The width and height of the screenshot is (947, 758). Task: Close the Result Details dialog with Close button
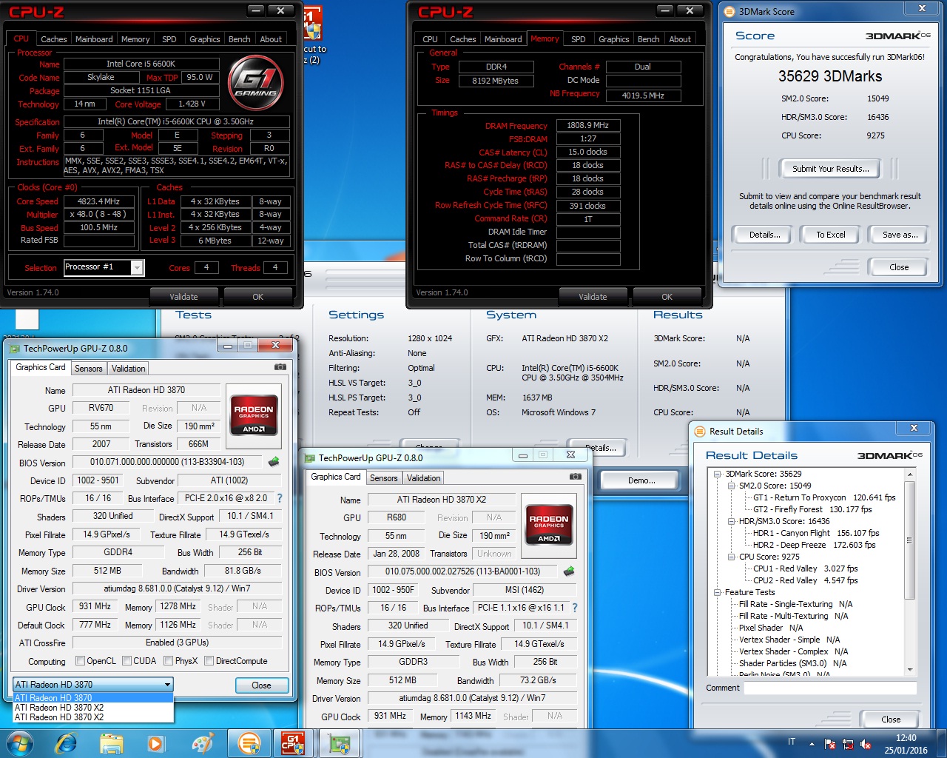click(x=891, y=720)
